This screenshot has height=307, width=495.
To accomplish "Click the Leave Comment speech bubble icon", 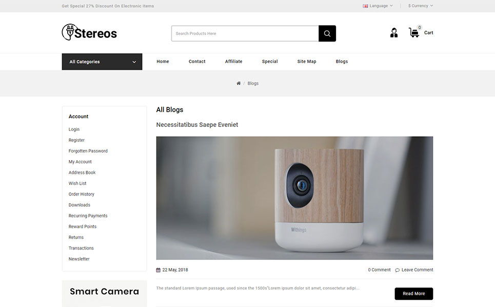I will (x=397, y=270).
